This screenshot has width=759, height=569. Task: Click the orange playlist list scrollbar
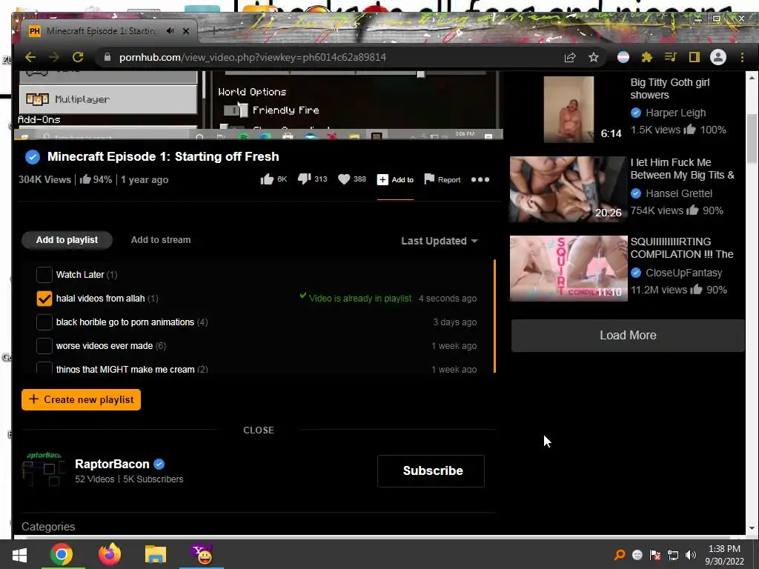pyautogui.click(x=494, y=316)
